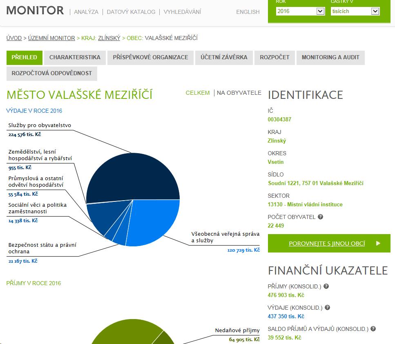This screenshot has width=395, height=344.
Task: Click the income value 476 903 tis. Kč
Action: 286,295
